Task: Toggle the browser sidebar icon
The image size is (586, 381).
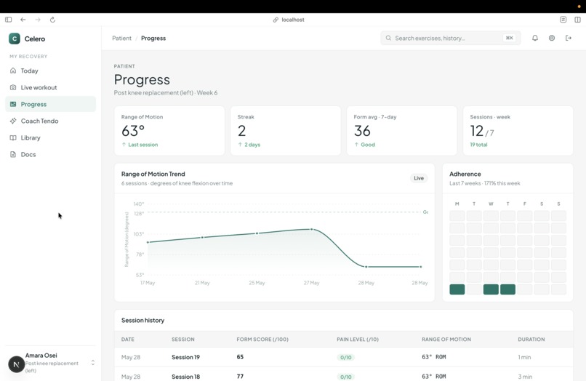Action: pyautogui.click(x=8, y=20)
